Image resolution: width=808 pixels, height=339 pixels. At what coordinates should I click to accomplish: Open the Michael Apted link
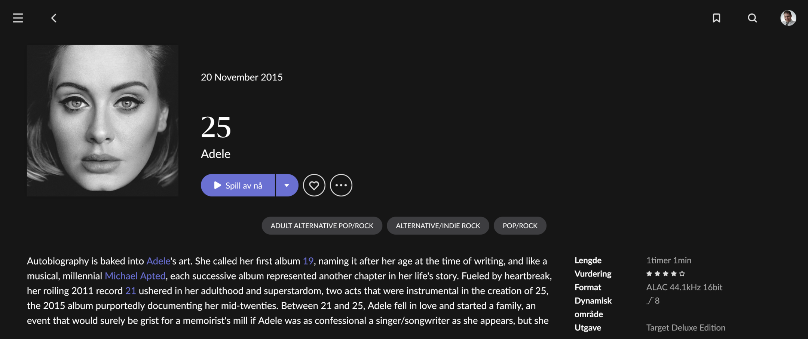click(x=135, y=276)
